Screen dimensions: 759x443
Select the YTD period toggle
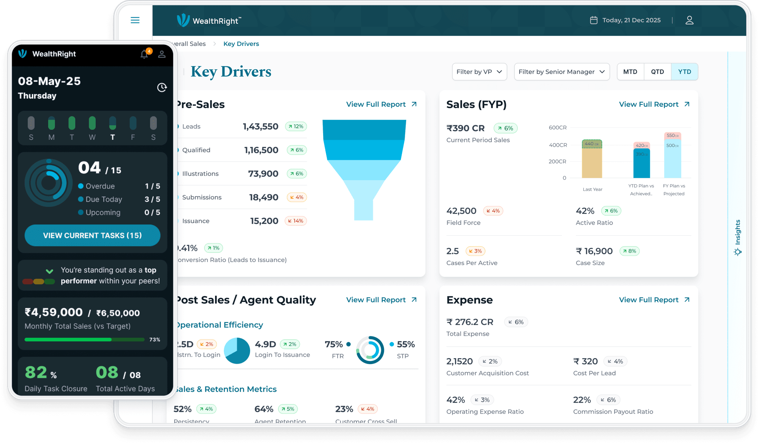pos(685,72)
